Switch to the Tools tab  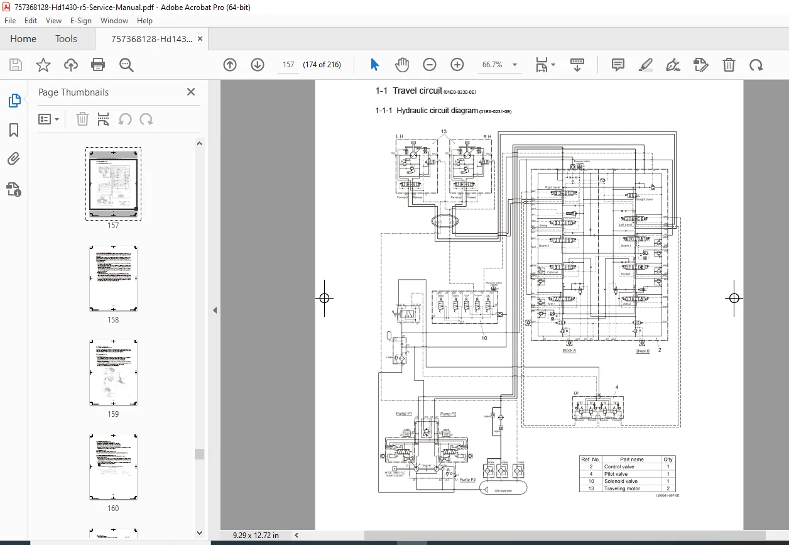point(66,39)
